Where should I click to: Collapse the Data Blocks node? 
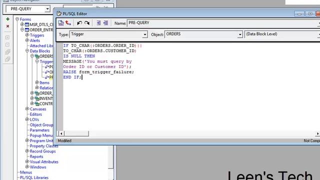pyautogui.click(x=27, y=51)
